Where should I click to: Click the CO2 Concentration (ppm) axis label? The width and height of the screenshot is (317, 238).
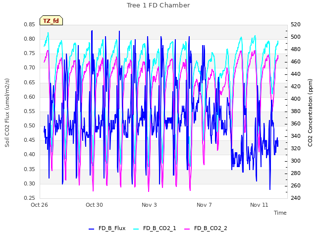coord(310,113)
